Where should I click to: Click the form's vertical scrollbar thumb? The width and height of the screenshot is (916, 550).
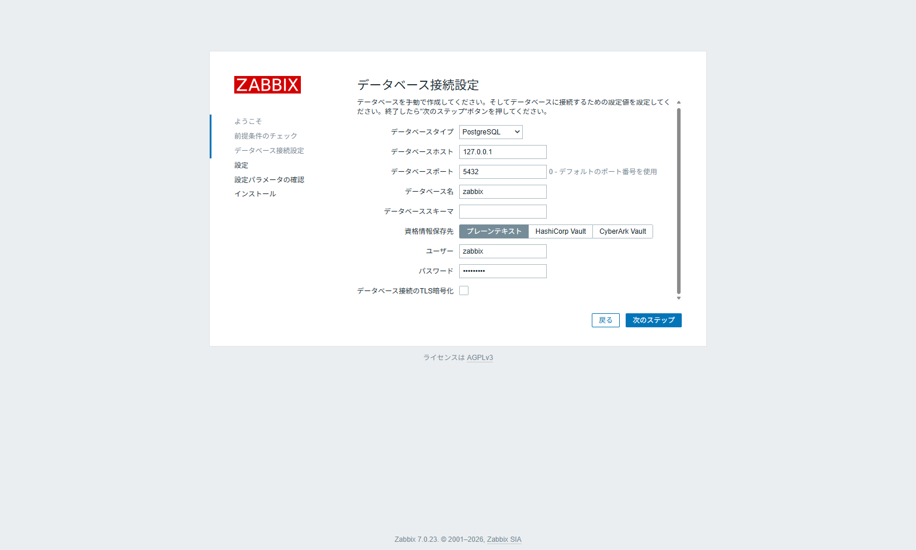(679, 200)
